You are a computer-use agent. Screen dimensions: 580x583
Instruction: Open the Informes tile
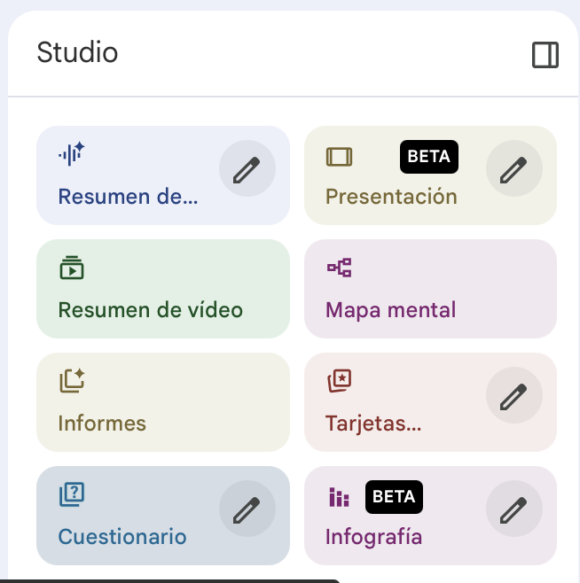tap(163, 401)
